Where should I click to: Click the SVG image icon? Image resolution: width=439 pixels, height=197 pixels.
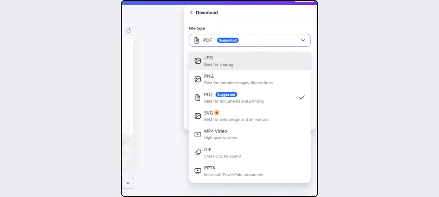[198, 116]
